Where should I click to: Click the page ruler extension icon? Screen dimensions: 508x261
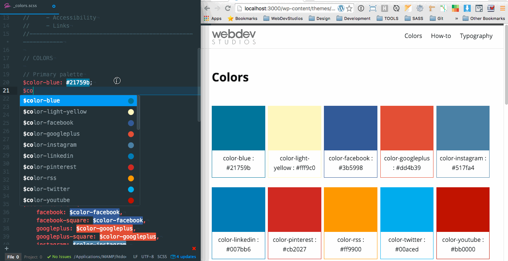[x=432, y=8]
